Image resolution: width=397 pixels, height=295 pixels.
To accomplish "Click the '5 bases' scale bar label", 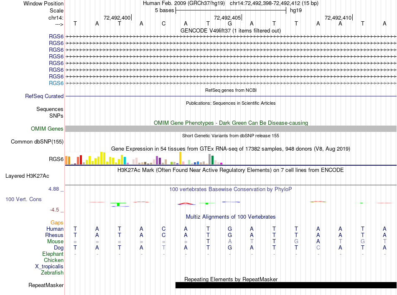I will [165, 10].
